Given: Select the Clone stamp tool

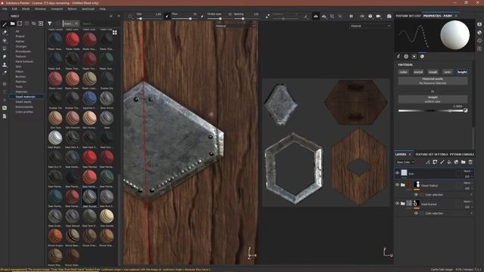Looking at the screenshot, I should pyautogui.click(x=5, y=65).
